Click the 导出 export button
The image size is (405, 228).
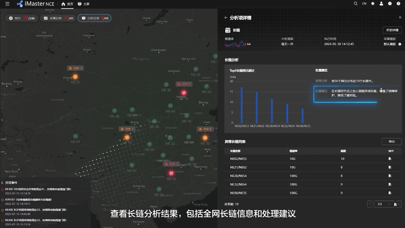click(391, 141)
